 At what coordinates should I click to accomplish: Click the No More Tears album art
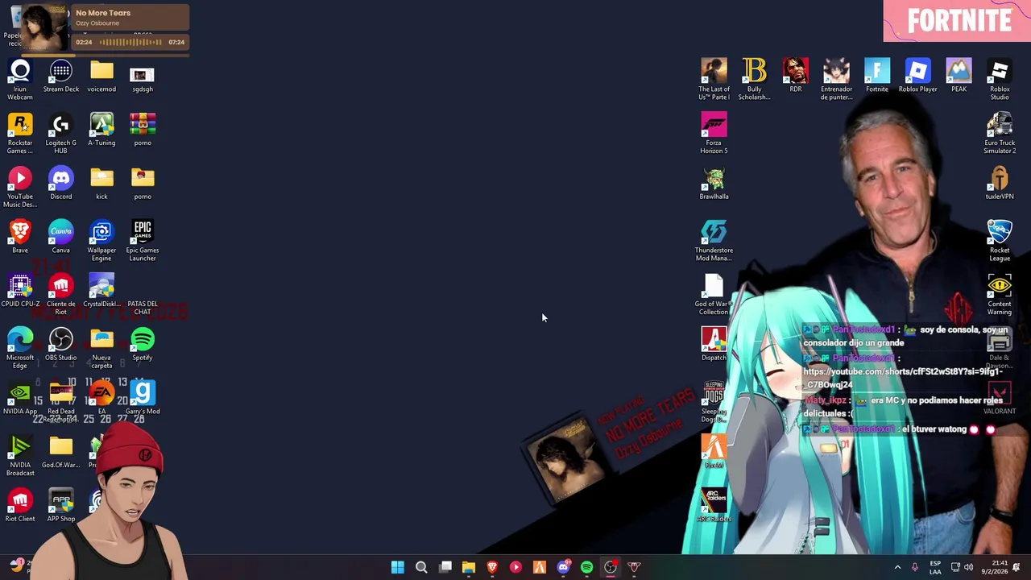click(45, 28)
